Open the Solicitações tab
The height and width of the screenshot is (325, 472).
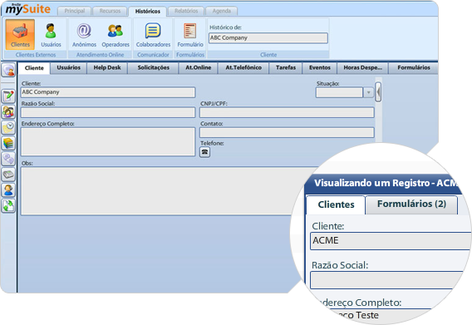pyautogui.click(x=153, y=68)
